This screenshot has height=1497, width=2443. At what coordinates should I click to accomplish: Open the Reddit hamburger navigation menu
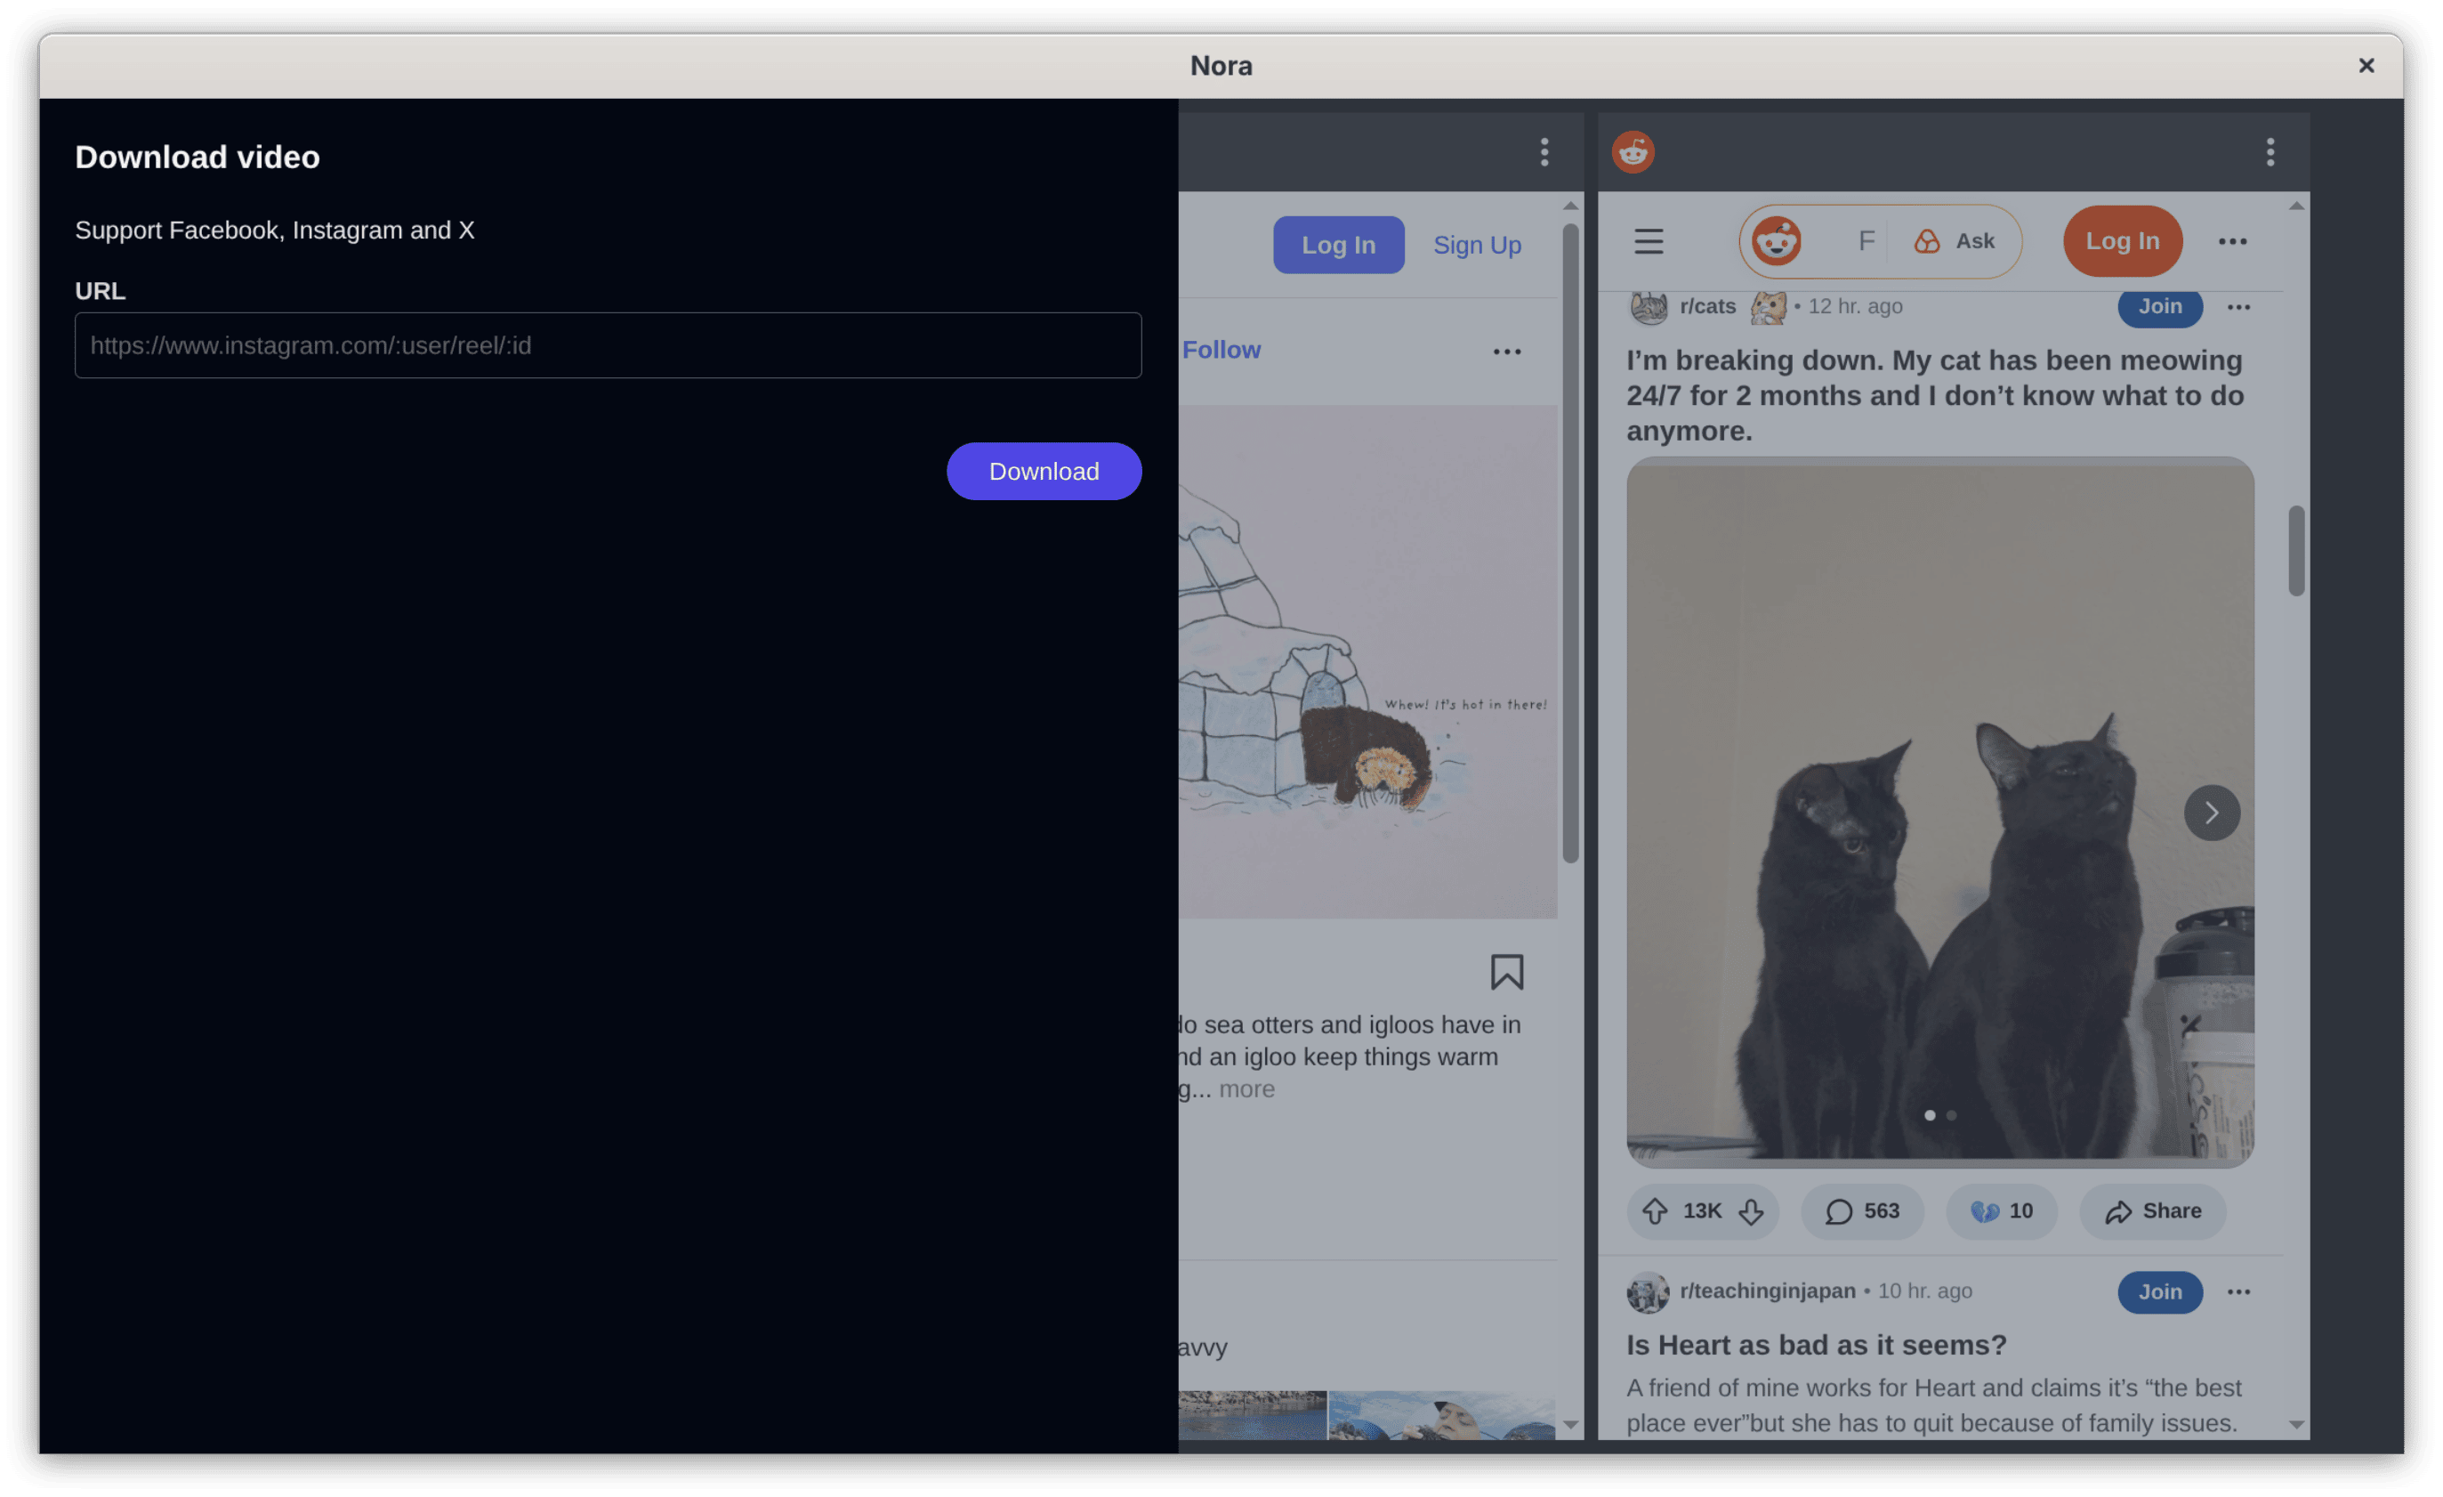1649,241
